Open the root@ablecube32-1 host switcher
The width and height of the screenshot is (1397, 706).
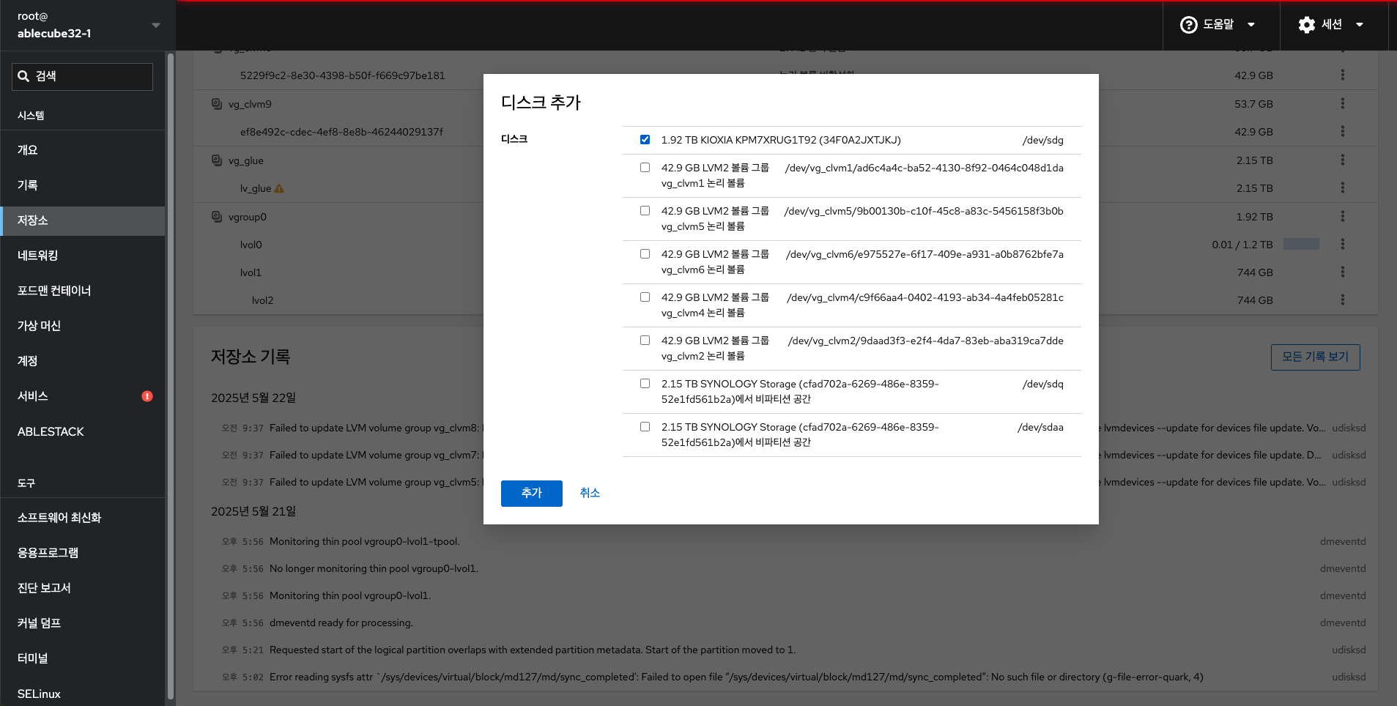[88, 25]
